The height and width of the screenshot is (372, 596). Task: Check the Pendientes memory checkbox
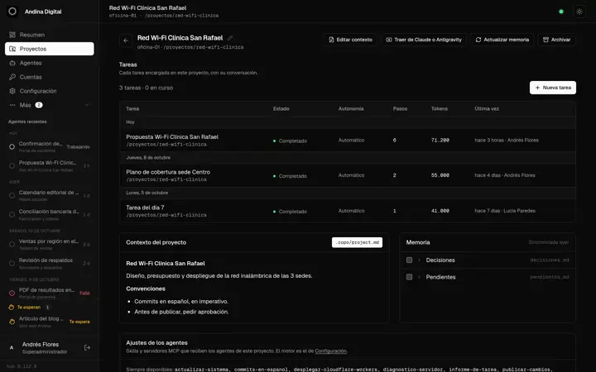(410, 277)
